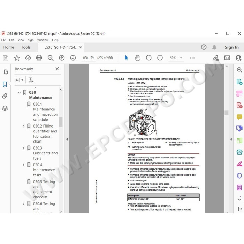Viewport: 244px width, 244px height.
Task: Open the Layers panel icon
Action: click(x=5, y=108)
